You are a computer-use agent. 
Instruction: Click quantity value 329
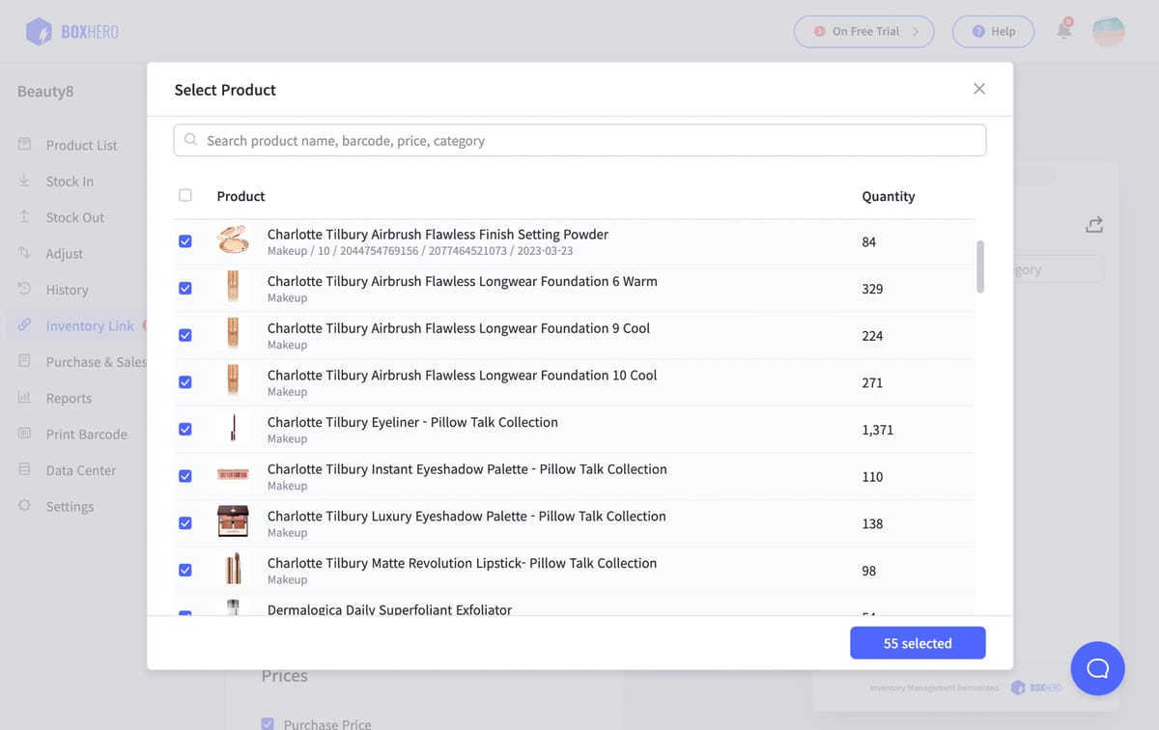click(x=872, y=289)
